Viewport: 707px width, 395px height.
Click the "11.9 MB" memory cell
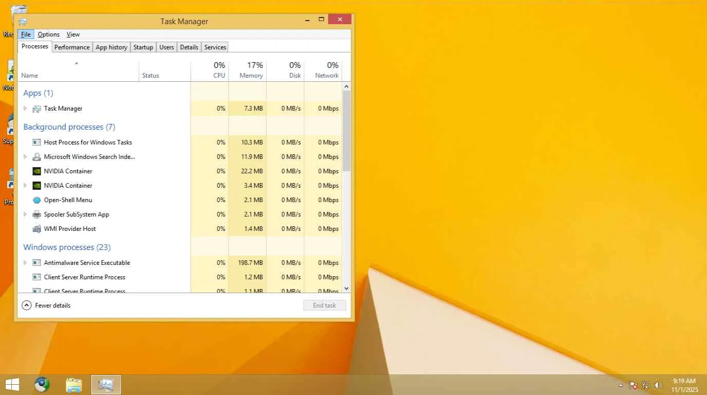pos(248,157)
